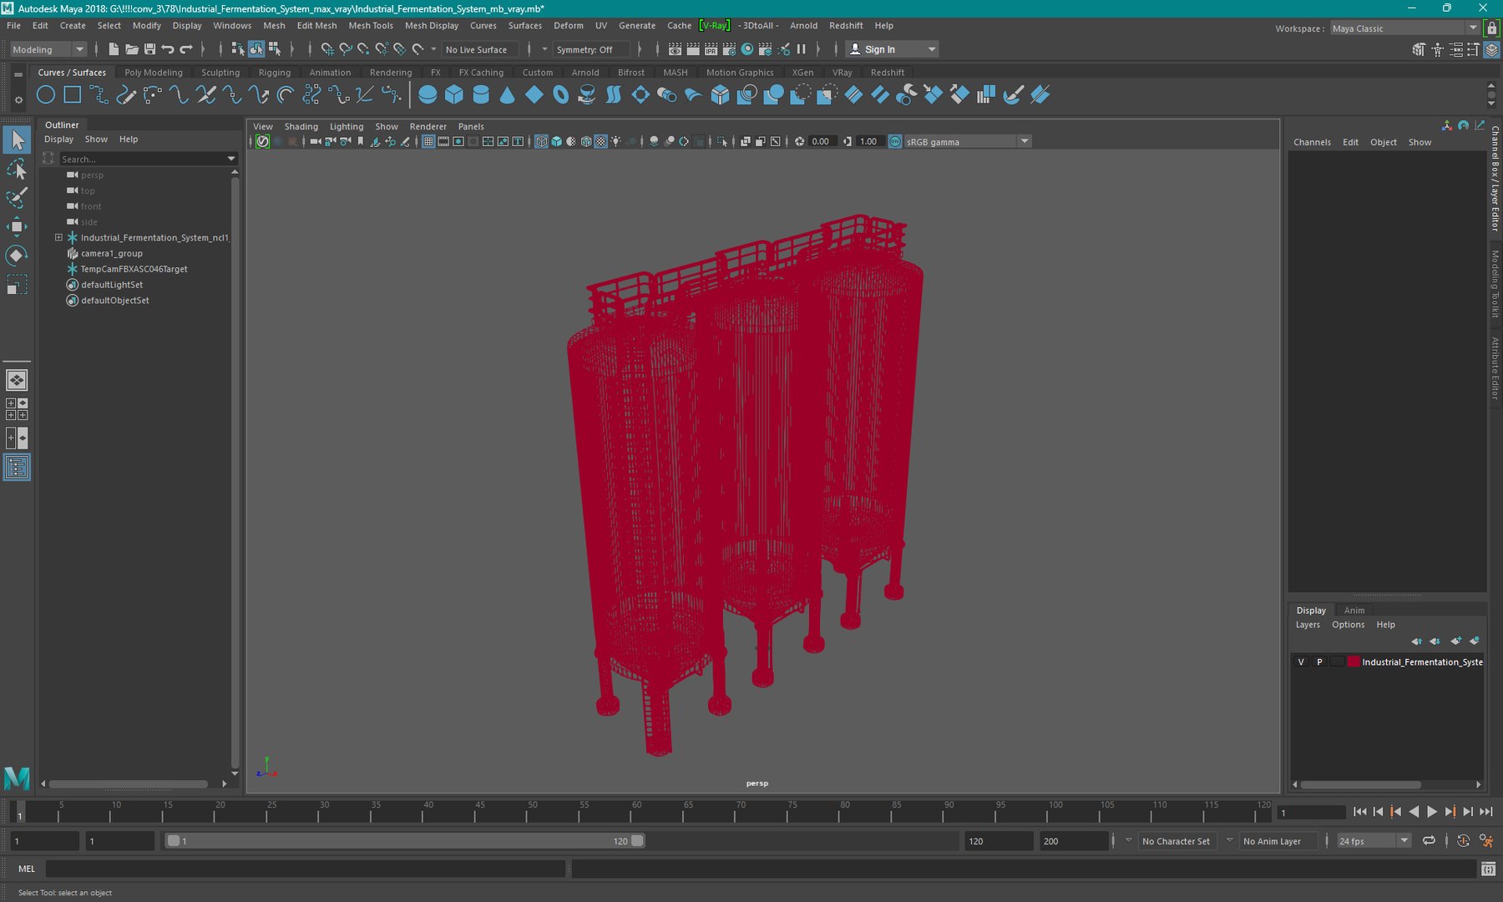
Task: Toggle the loop playback button
Action: click(x=1430, y=841)
